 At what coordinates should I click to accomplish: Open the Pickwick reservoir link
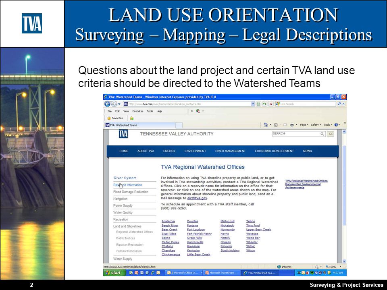coord(226,246)
